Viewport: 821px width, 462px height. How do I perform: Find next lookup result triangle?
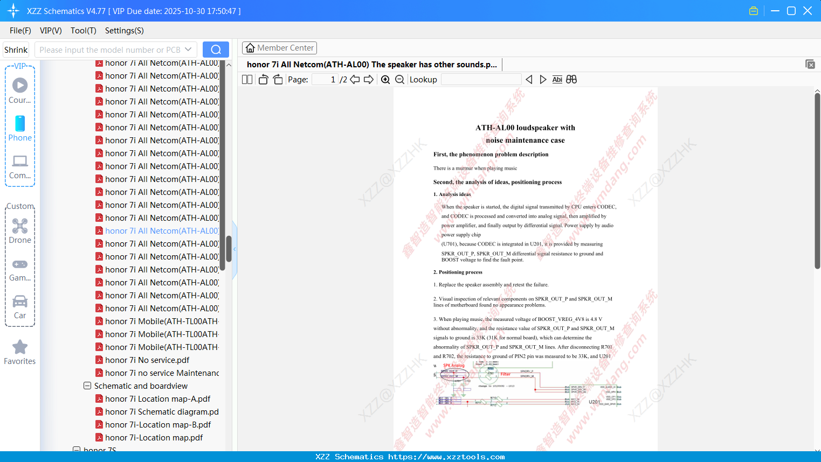(x=543, y=80)
